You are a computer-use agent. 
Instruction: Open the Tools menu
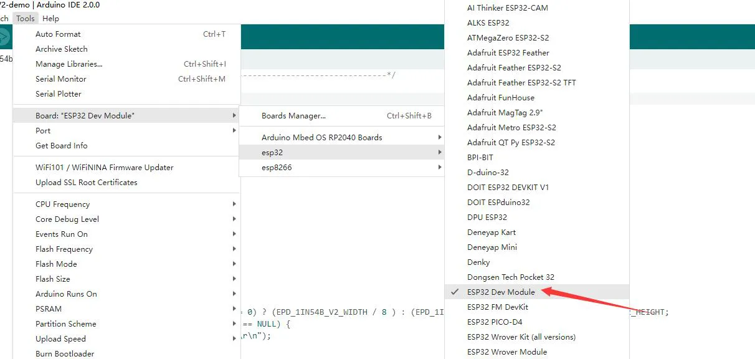click(26, 19)
